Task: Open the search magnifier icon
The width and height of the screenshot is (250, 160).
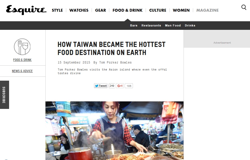Action: coord(244,7)
